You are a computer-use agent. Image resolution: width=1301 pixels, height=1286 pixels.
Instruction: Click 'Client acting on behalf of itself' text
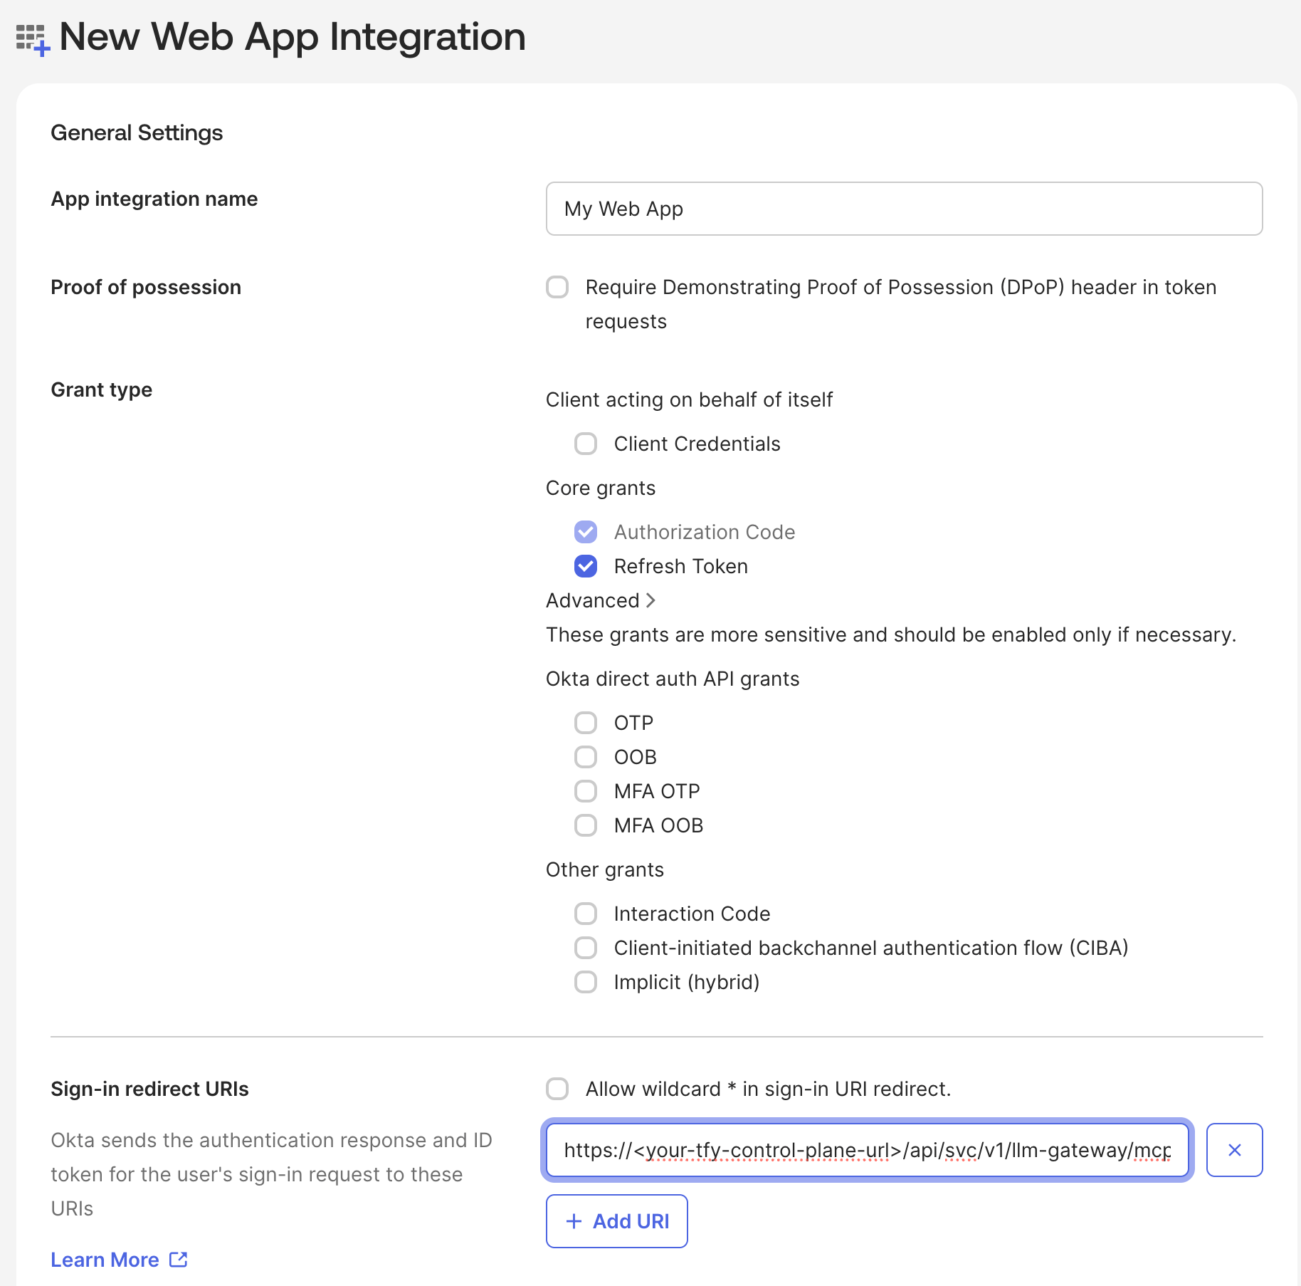coord(689,399)
